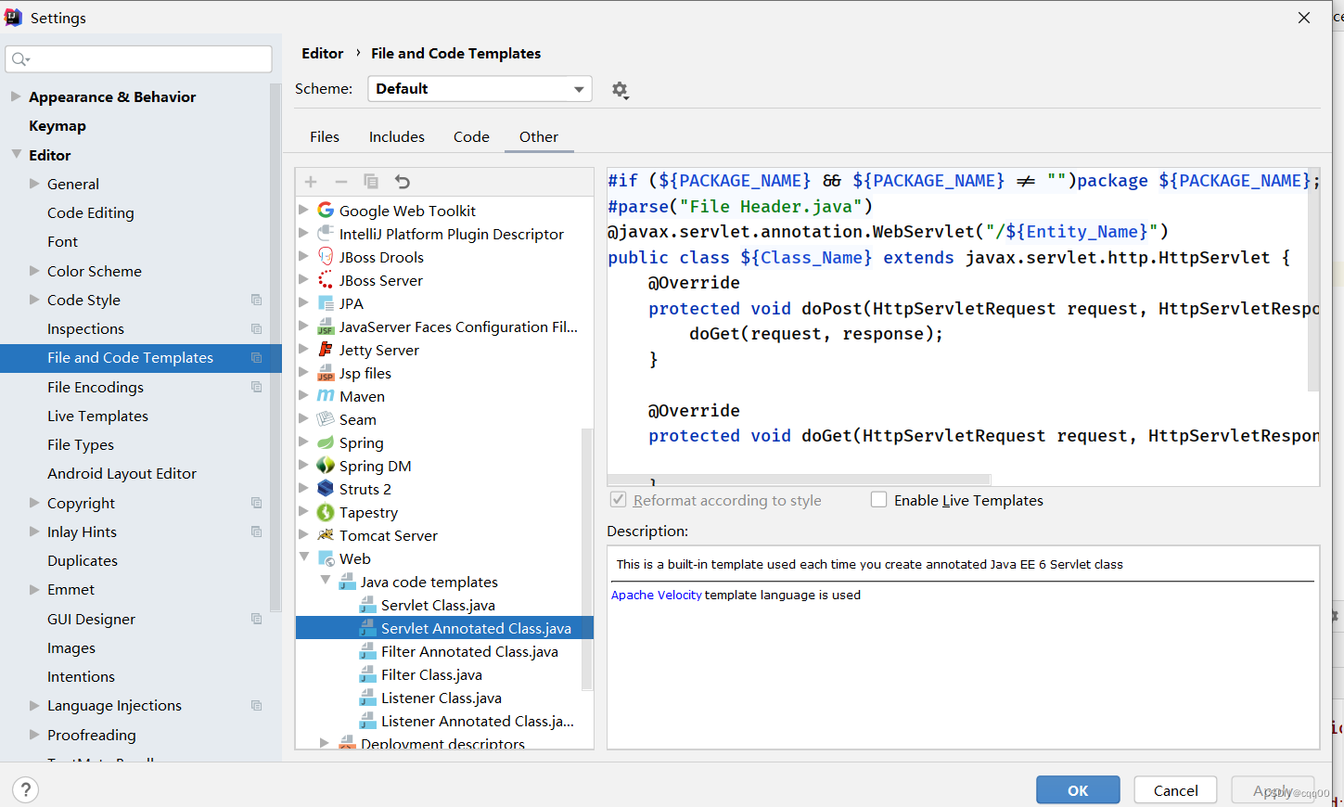Viewport: 1344px width, 807px height.
Task: Expand the Color Scheme node
Action: (x=34, y=271)
